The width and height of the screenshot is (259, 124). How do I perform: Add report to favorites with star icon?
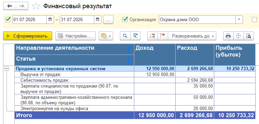point(36,6)
